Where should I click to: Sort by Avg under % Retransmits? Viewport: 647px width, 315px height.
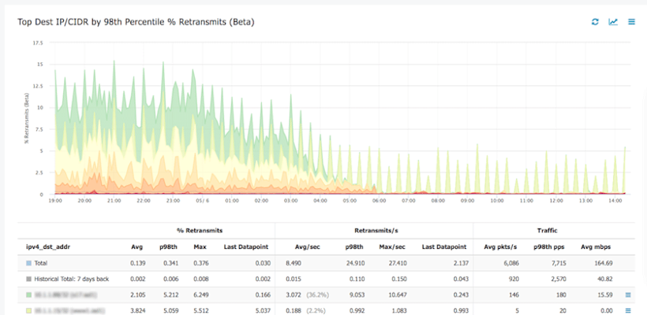pyautogui.click(x=137, y=247)
